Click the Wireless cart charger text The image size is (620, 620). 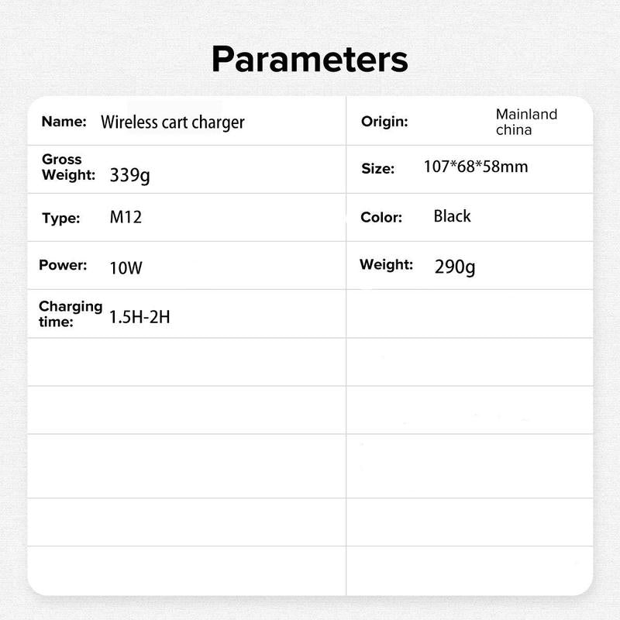click(172, 122)
